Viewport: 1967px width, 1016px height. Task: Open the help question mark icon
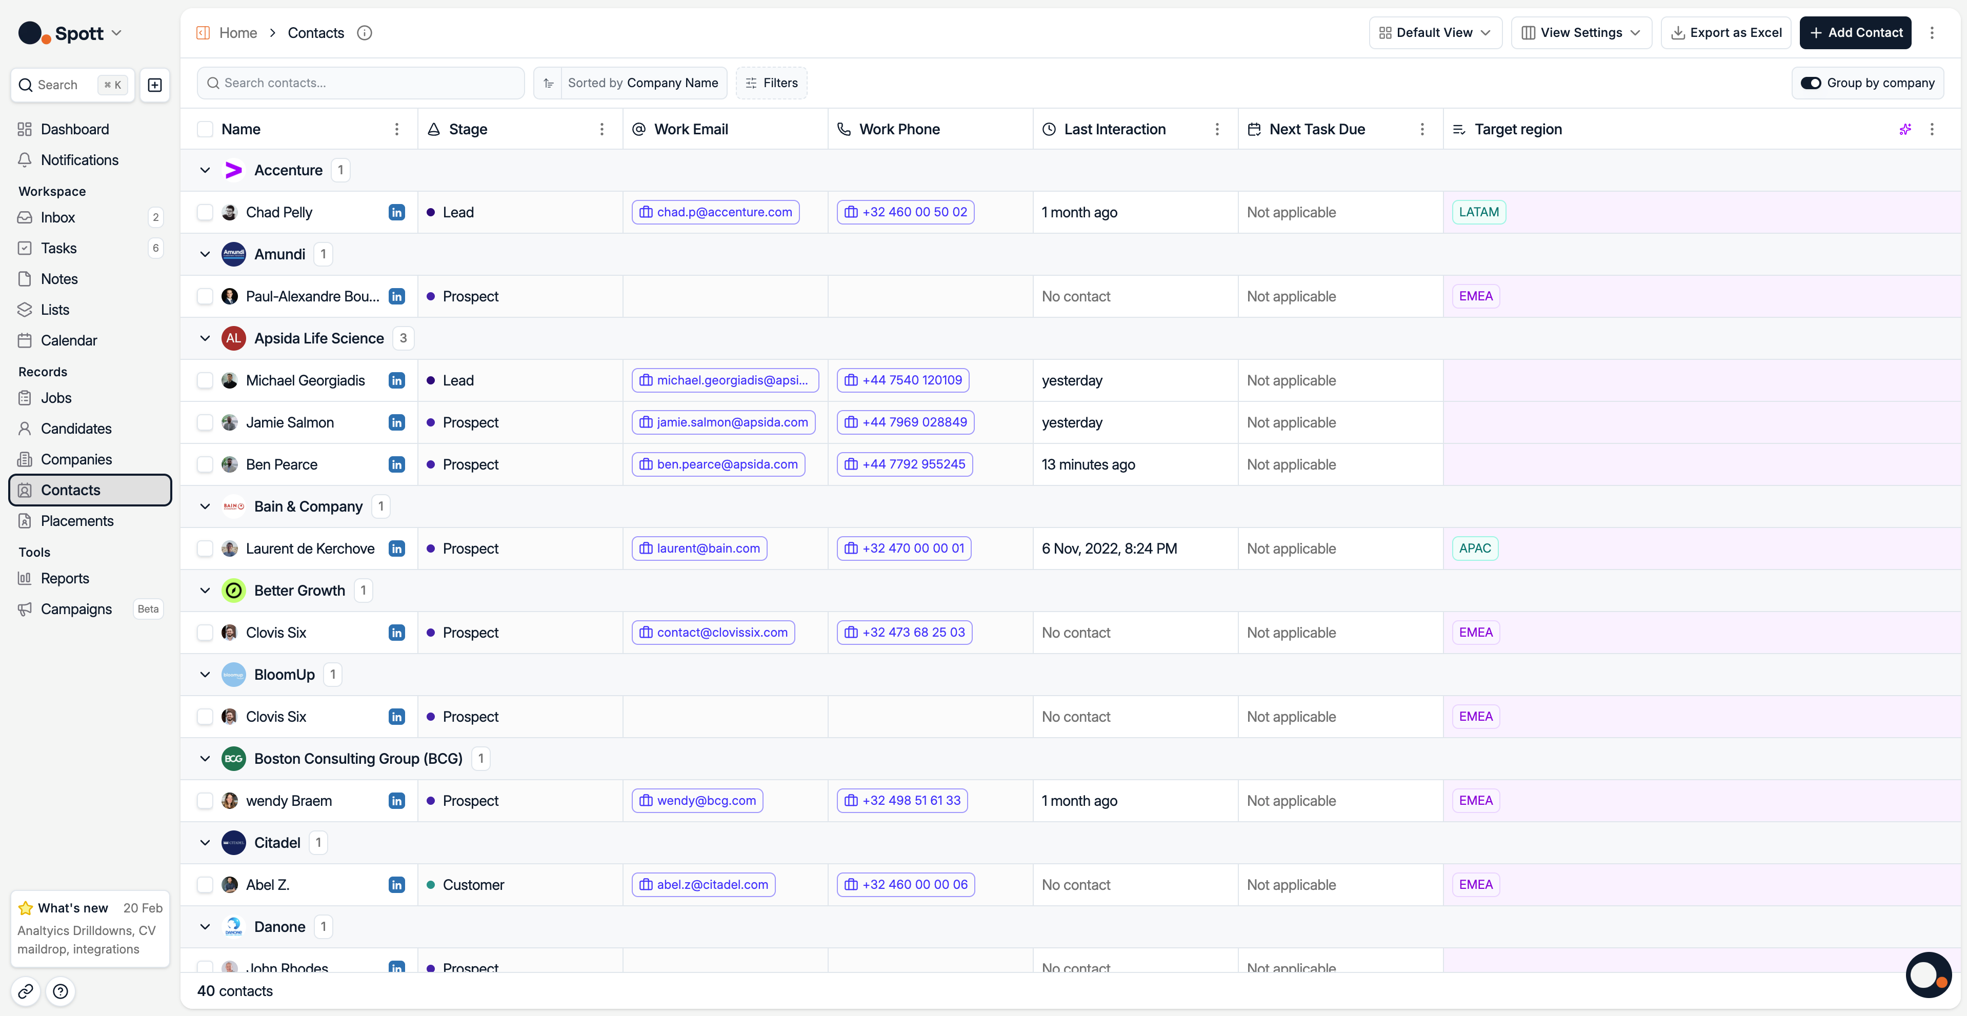click(x=61, y=991)
